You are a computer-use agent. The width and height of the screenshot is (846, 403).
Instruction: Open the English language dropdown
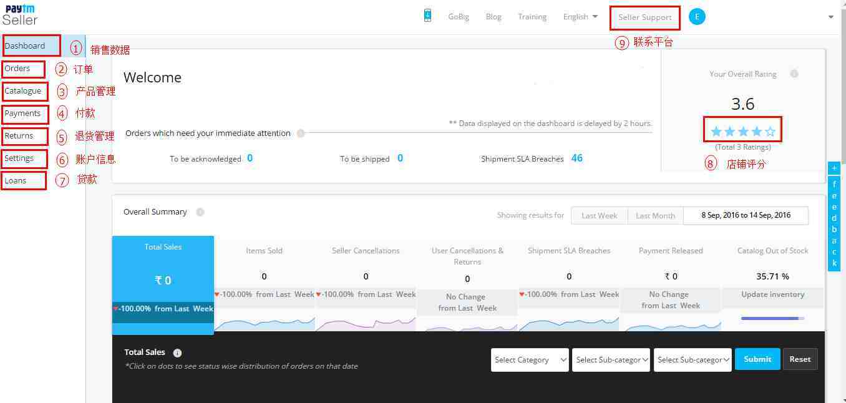click(580, 17)
